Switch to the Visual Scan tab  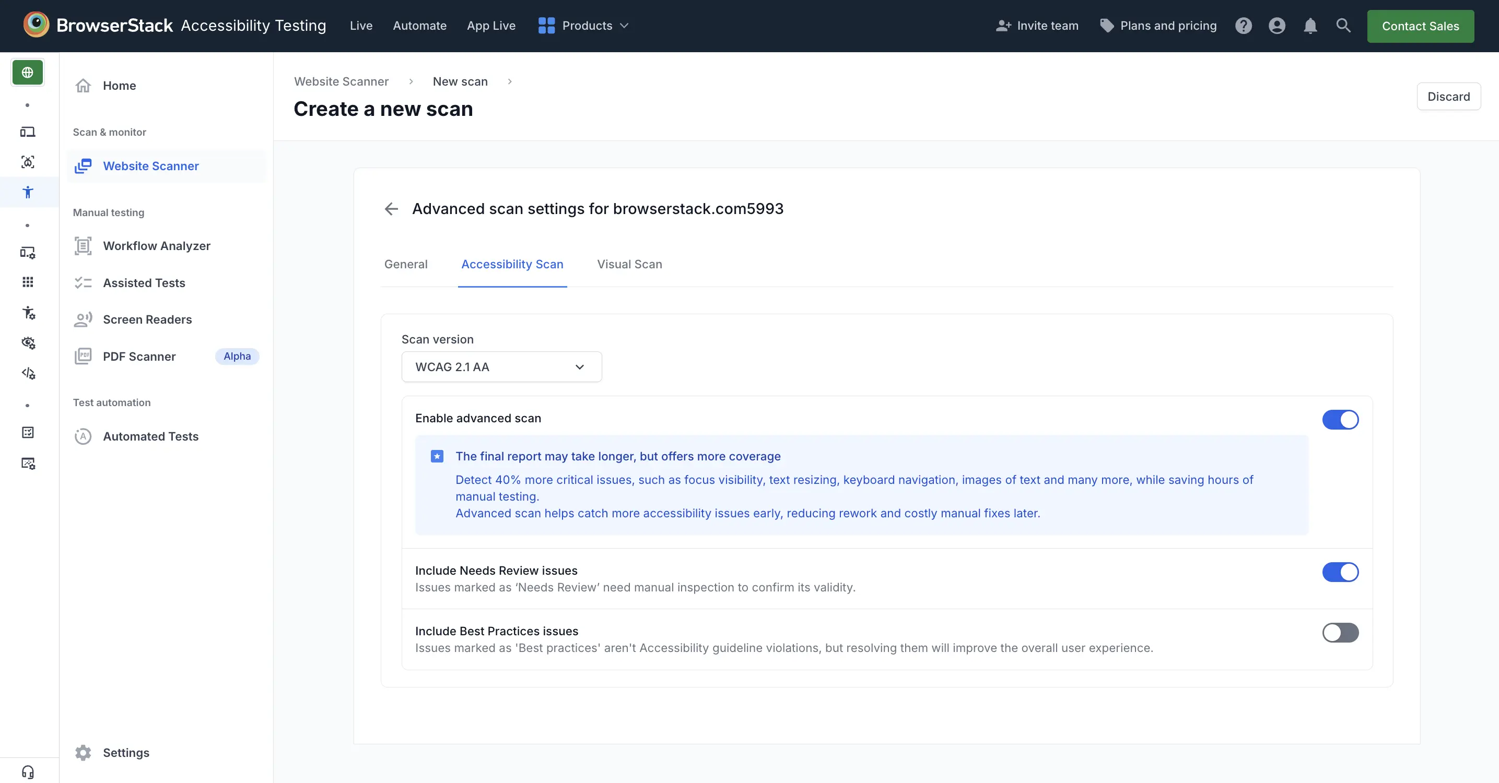[629, 264]
